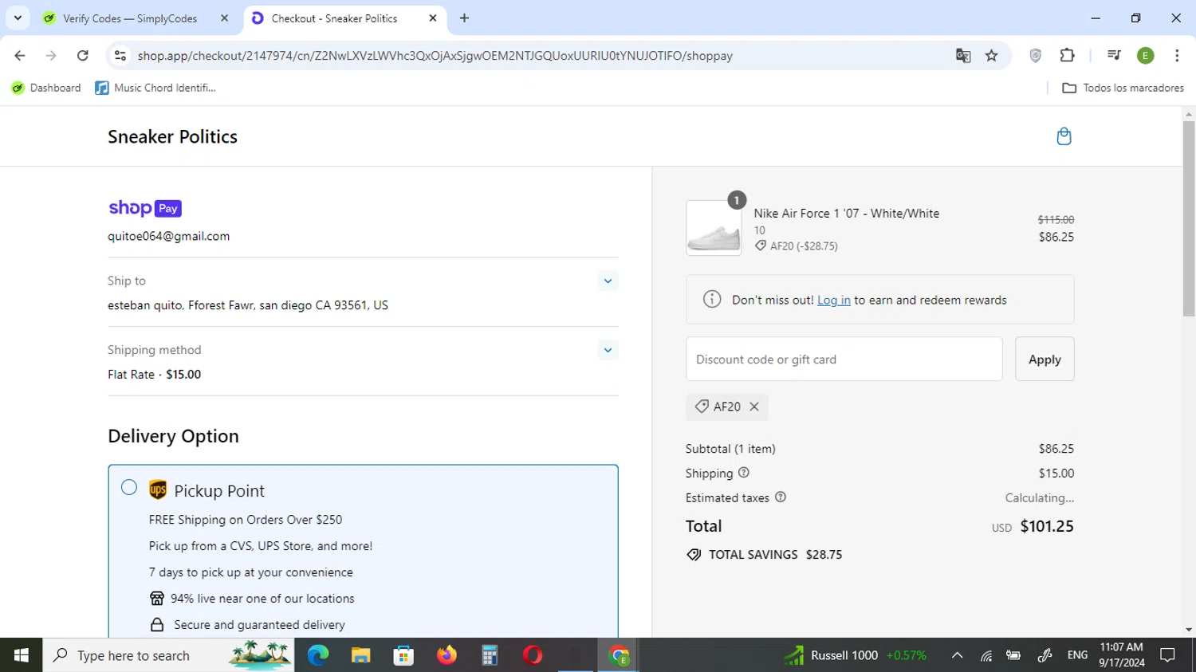The height and width of the screenshot is (672, 1196).
Task: Click the info icon in rewards notice
Action: point(712,300)
